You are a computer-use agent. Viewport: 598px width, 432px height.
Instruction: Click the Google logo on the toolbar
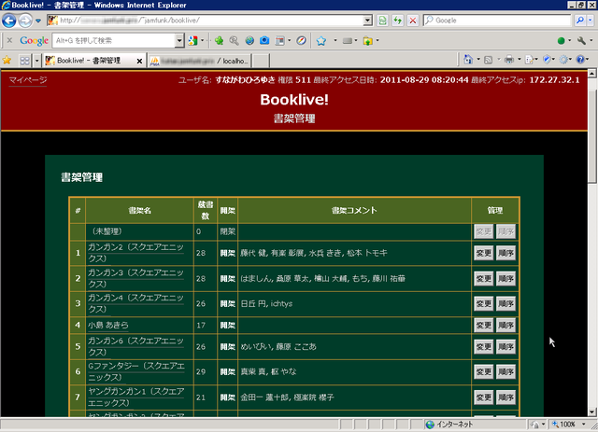(x=34, y=41)
